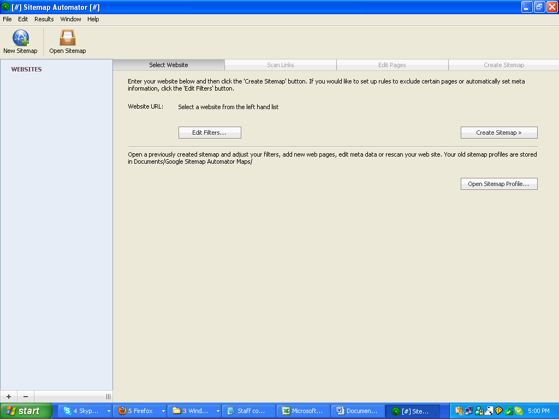Click the first system tray icon

click(x=459, y=411)
